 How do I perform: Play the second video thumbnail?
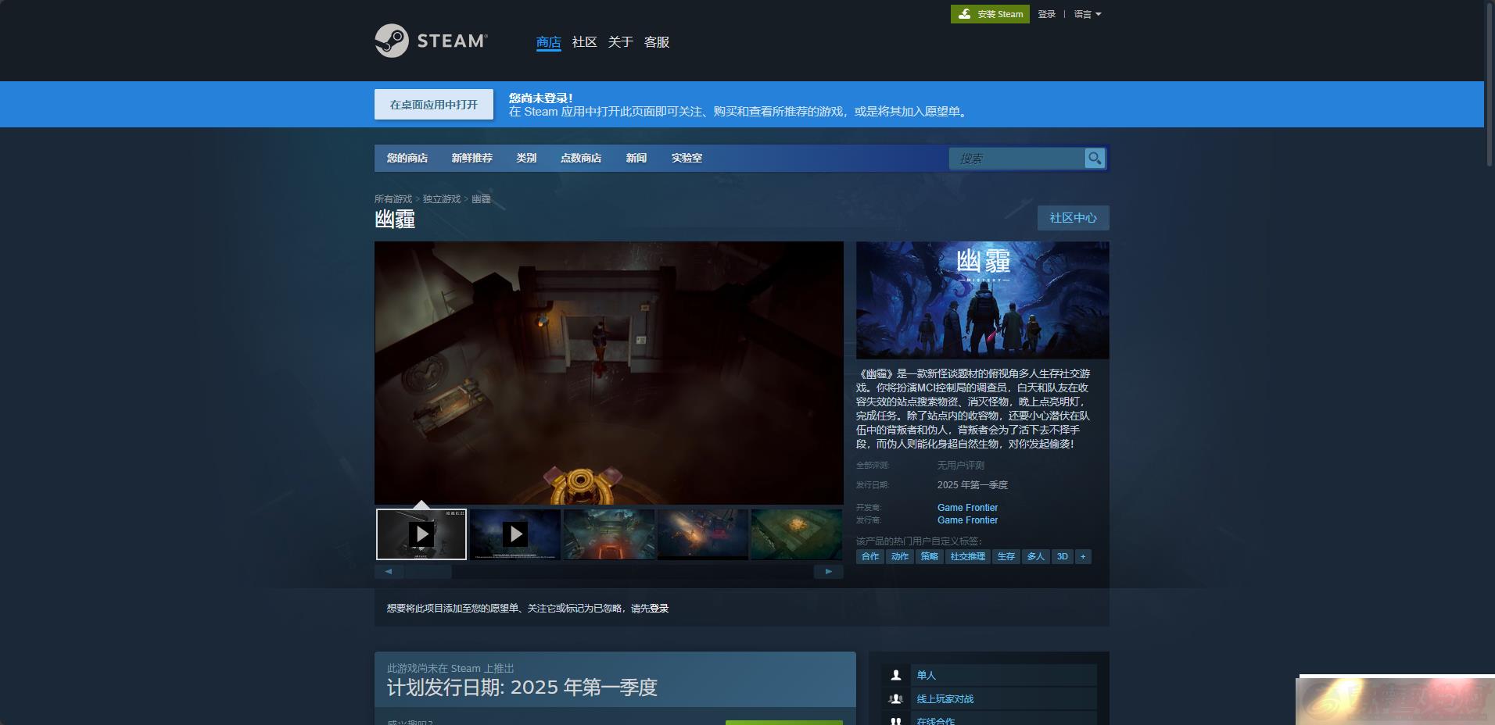515,534
